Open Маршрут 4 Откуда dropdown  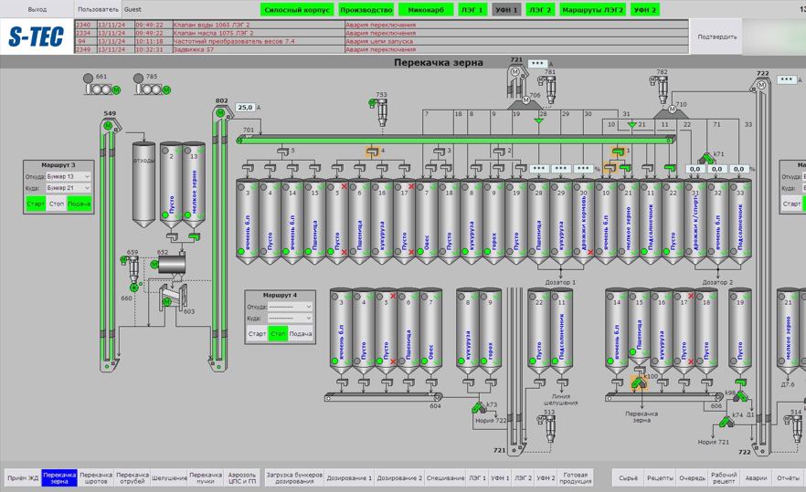(290, 307)
